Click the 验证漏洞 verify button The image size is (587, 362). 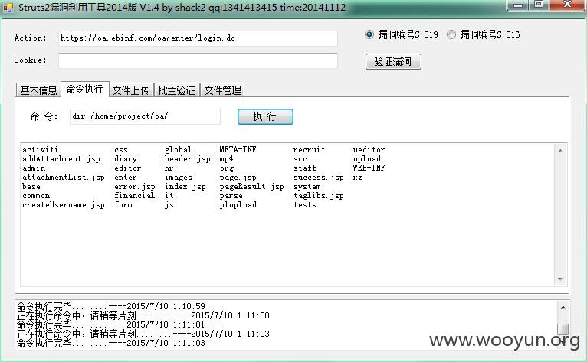pyautogui.click(x=393, y=62)
